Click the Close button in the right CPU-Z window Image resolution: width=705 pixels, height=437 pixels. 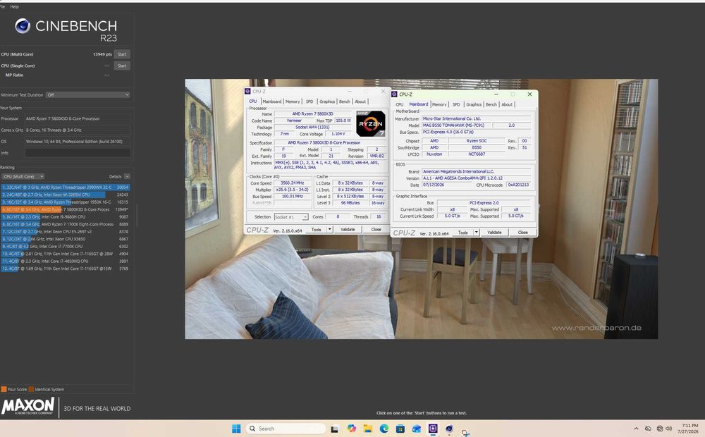click(522, 233)
